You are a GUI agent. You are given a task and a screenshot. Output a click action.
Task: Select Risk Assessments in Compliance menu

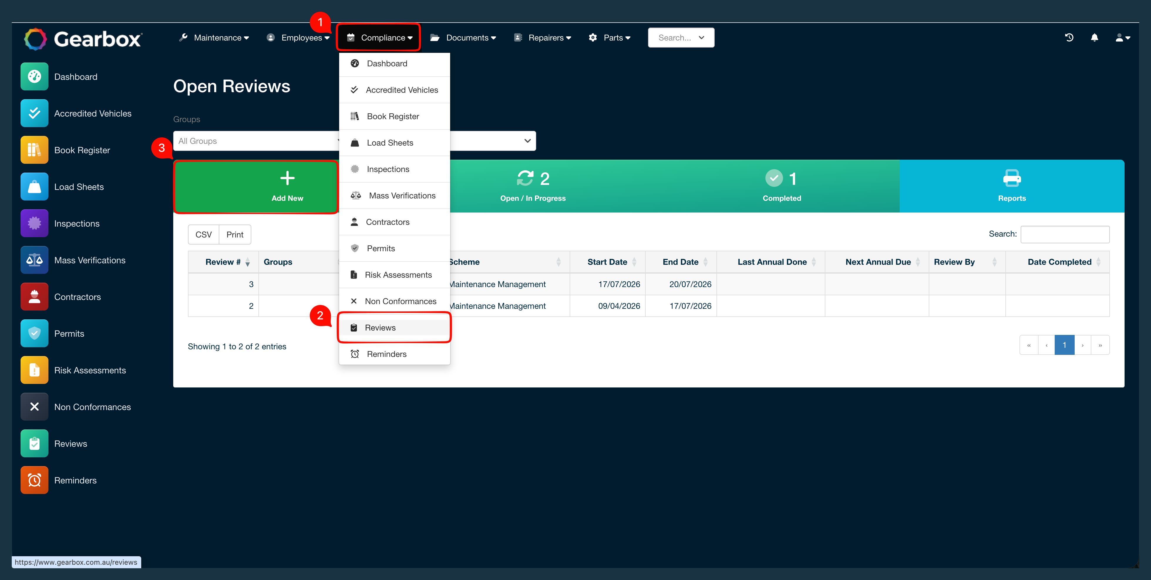[x=395, y=275]
